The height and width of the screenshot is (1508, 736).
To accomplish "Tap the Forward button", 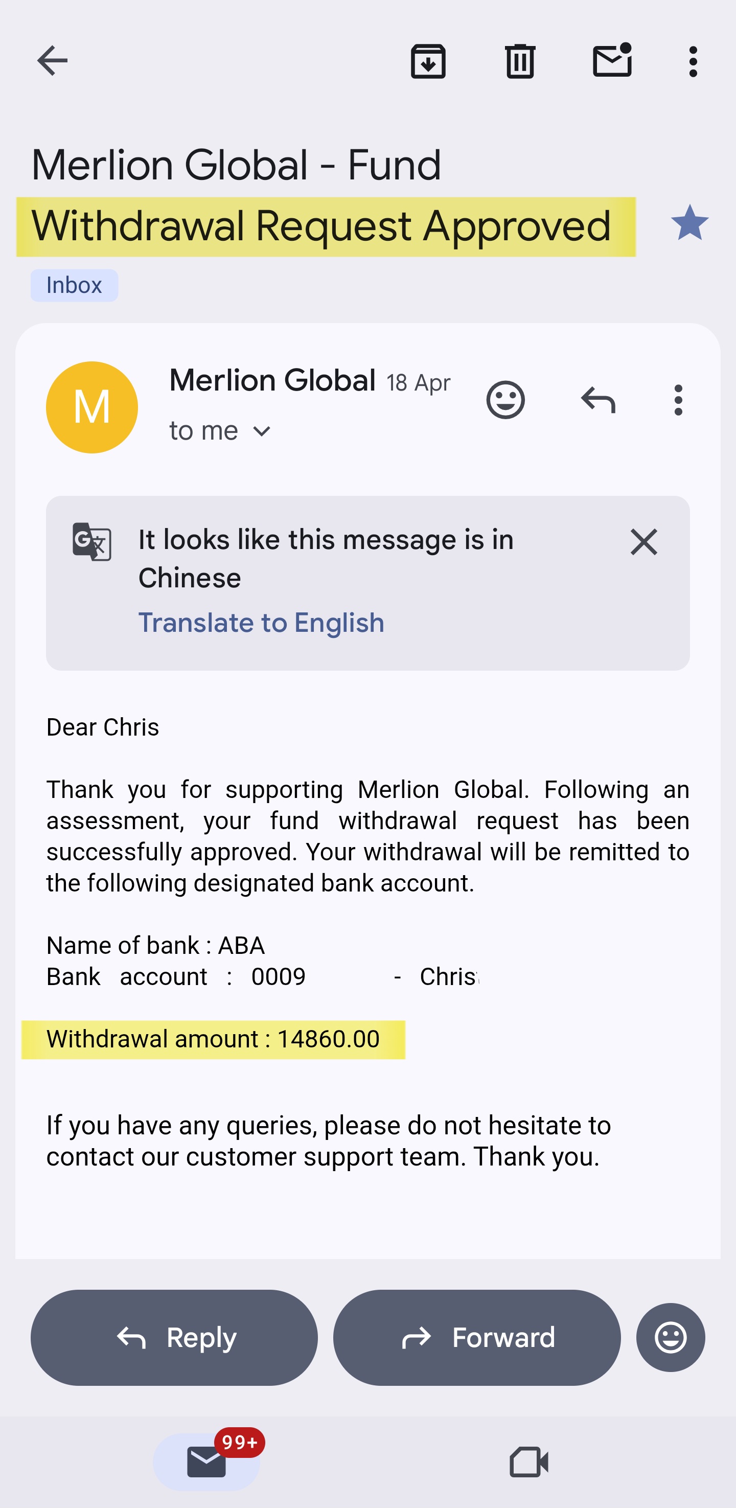I will point(477,1338).
